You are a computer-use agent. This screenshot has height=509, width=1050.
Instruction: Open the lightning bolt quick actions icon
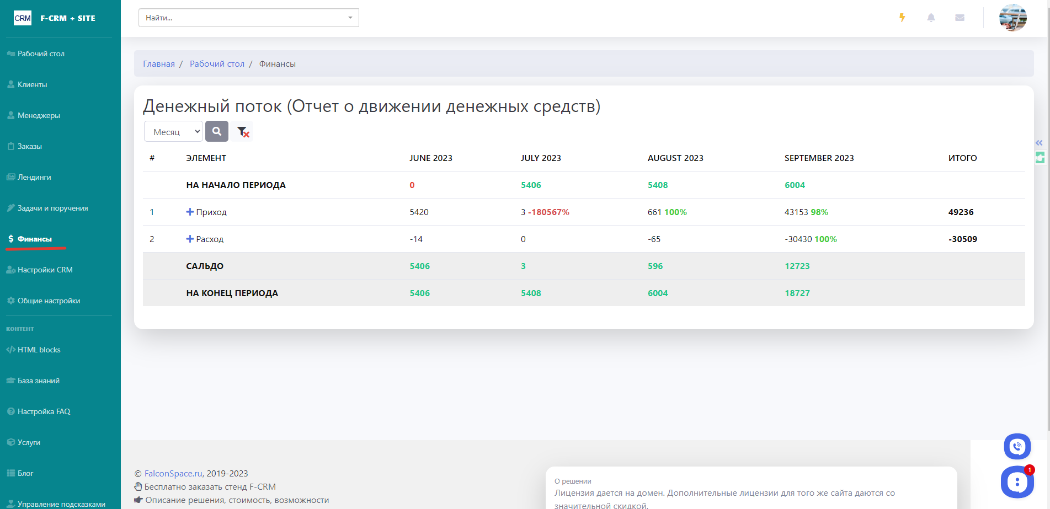902,18
